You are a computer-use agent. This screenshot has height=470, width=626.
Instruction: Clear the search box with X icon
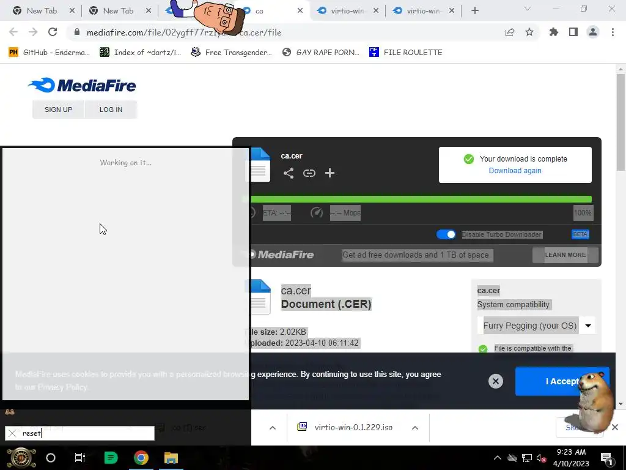[x=12, y=433]
